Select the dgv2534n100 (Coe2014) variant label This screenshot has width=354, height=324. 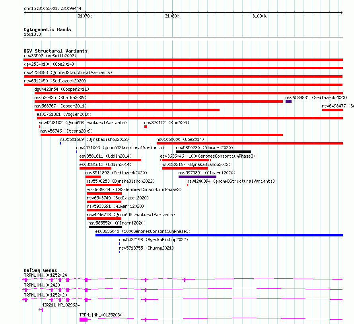[x=49, y=64]
